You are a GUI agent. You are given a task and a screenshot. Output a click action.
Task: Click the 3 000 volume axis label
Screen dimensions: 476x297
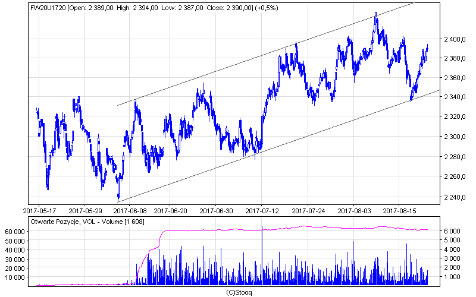[452, 258]
